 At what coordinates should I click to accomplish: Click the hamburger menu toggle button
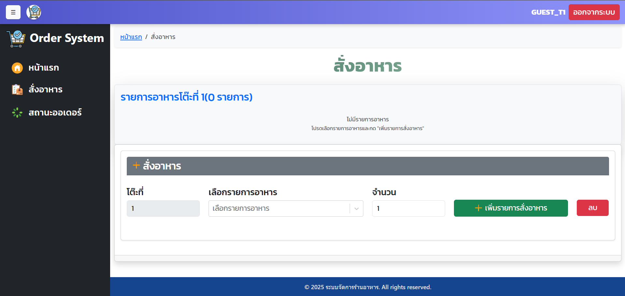click(x=13, y=12)
